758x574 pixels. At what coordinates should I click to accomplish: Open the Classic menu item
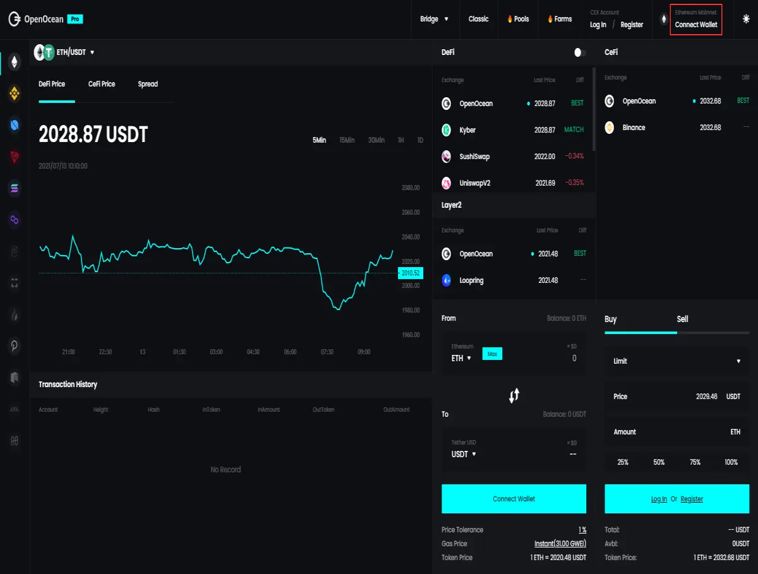[478, 19]
